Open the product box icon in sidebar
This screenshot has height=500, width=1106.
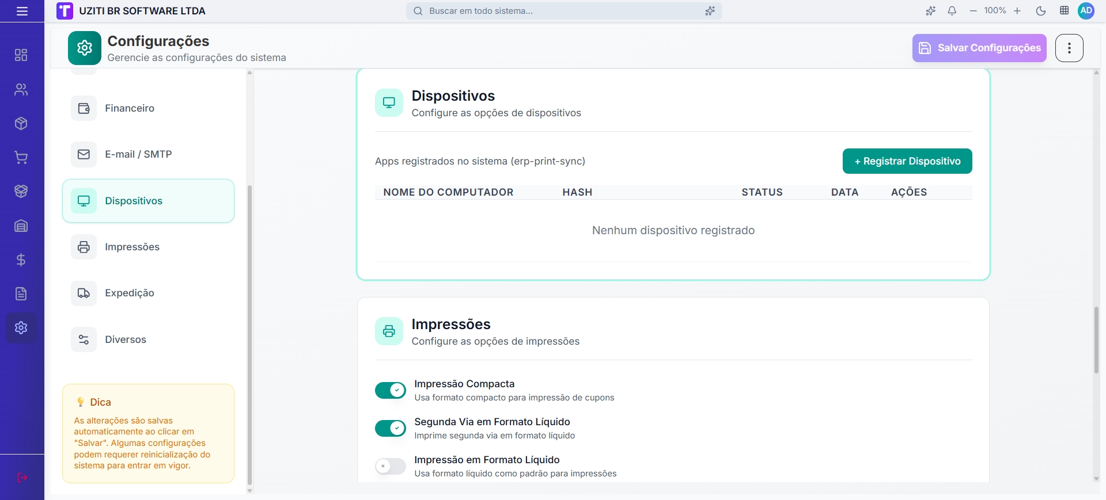tap(21, 124)
